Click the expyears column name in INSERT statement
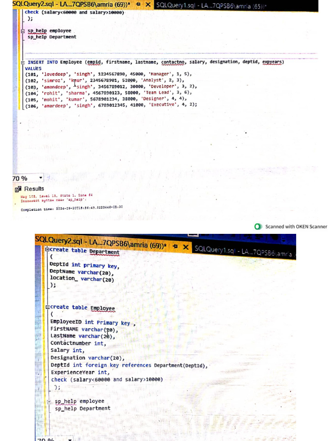 [x=272, y=62]
